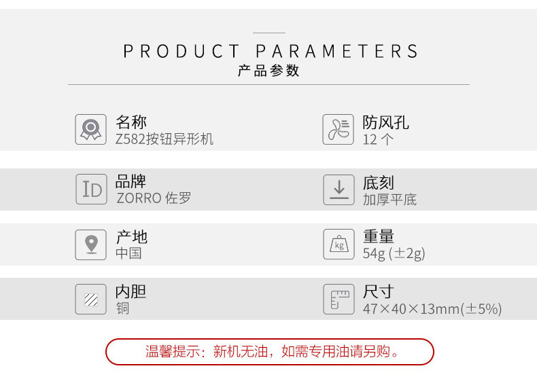Click the hatched square icon beside 内胆
Screen dimensions: 537x379
tap(90, 299)
